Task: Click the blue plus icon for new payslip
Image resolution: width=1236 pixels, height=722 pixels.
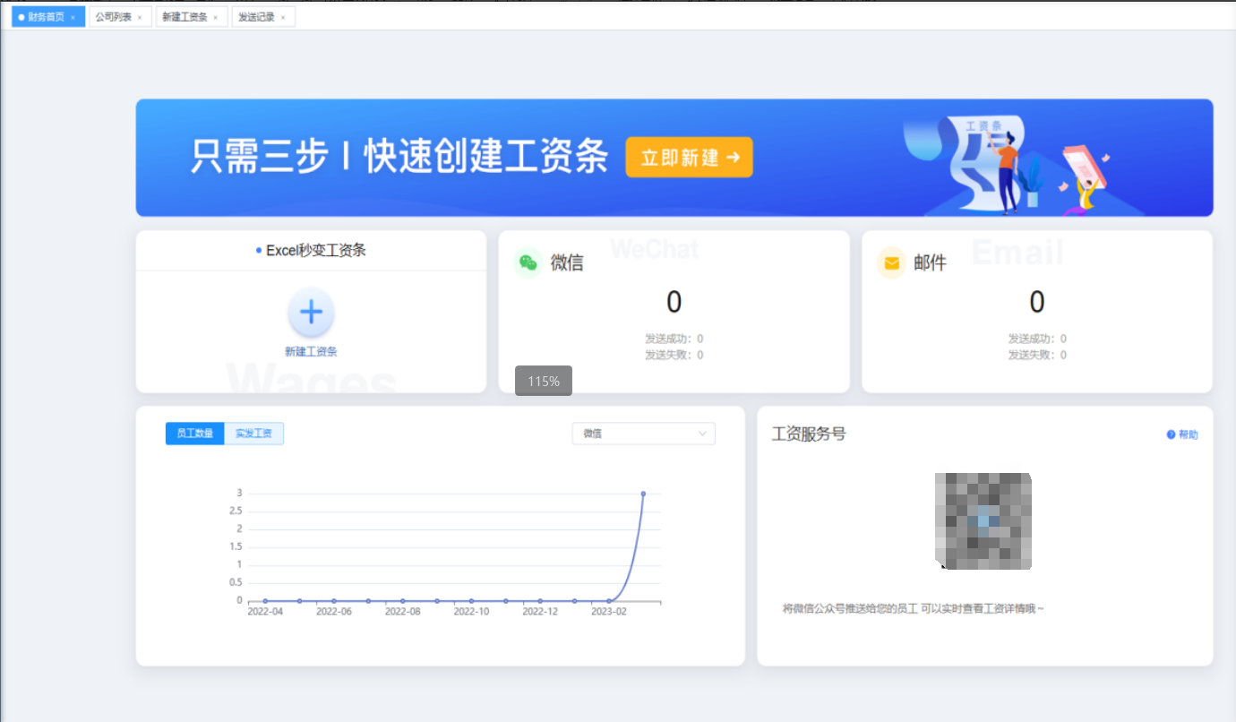Action: (311, 313)
